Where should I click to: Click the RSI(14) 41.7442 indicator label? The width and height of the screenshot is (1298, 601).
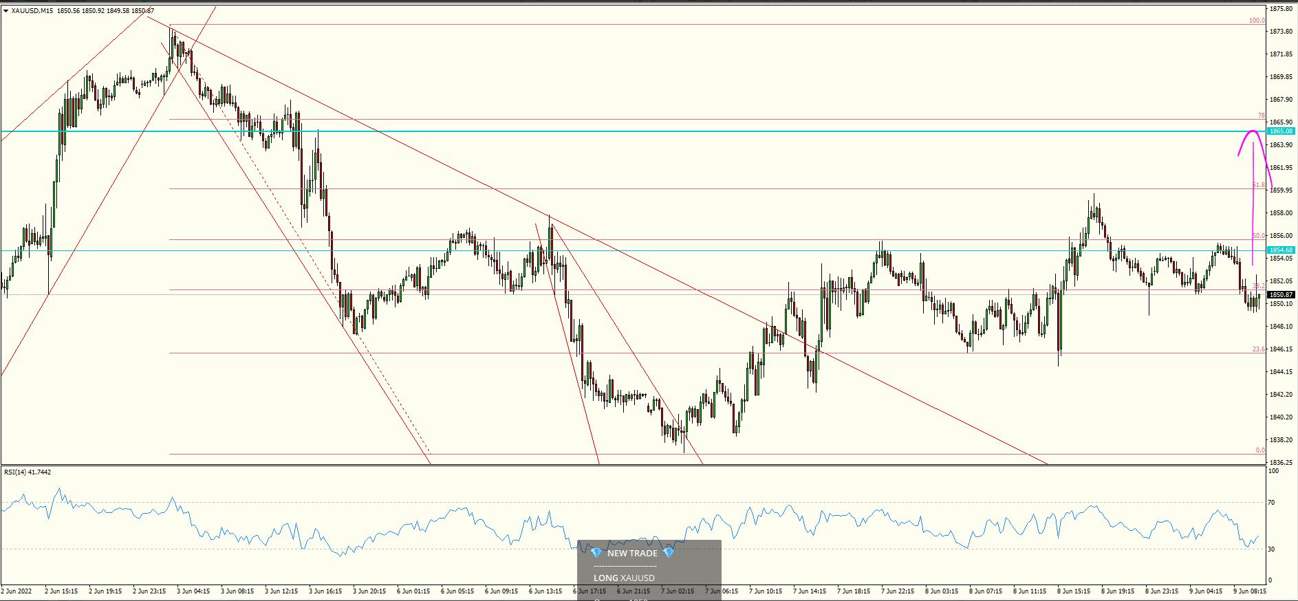tap(28, 472)
